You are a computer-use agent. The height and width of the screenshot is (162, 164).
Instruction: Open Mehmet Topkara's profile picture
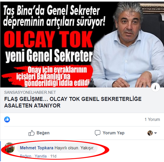pos(9,148)
